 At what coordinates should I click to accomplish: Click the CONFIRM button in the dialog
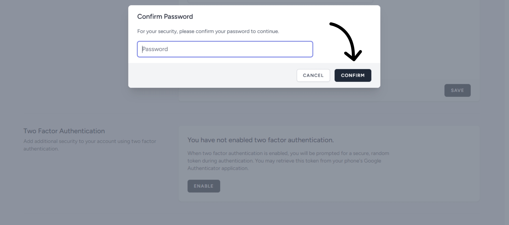coord(353,75)
